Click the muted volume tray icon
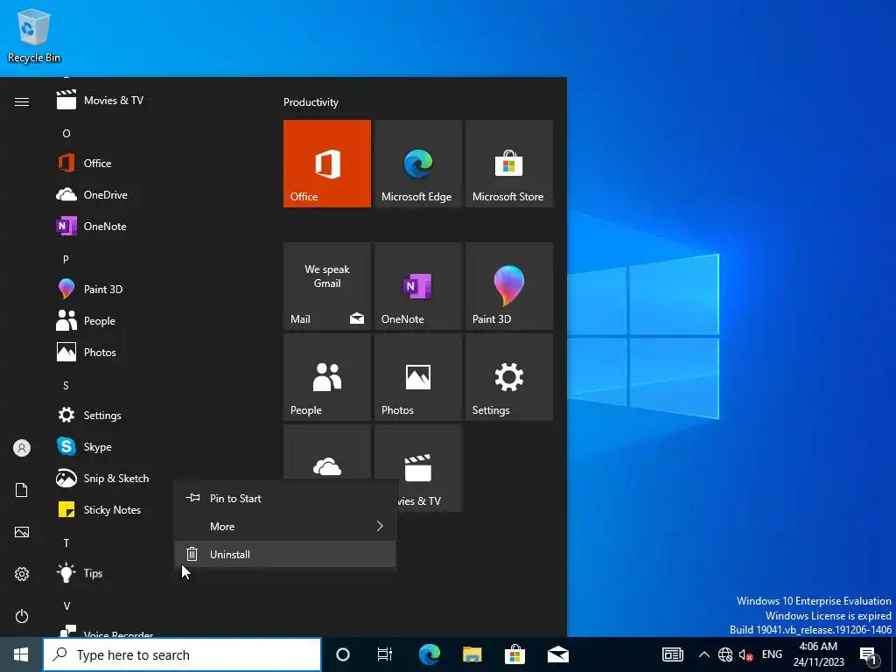This screenshot has height=672, width=896. point(745,654)
